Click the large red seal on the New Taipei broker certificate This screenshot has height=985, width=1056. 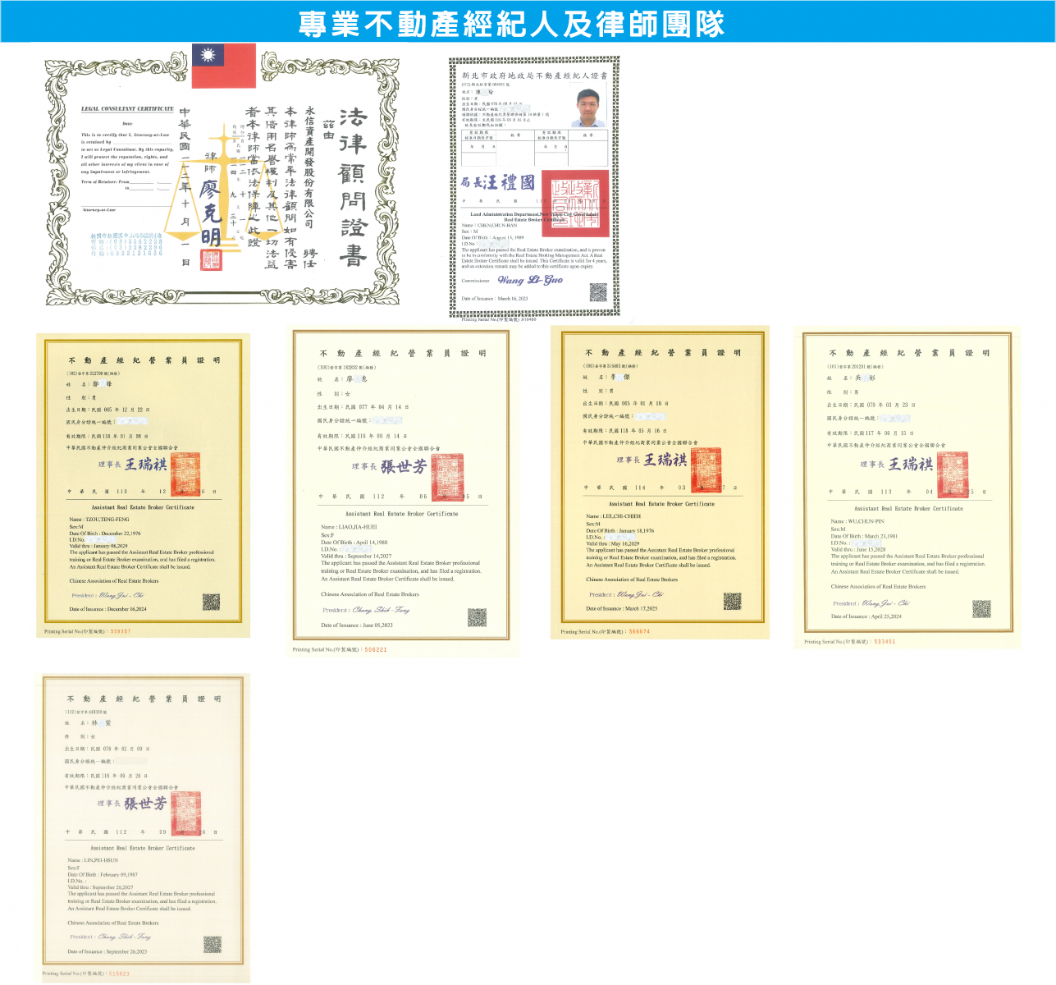[x=575, y=204]
